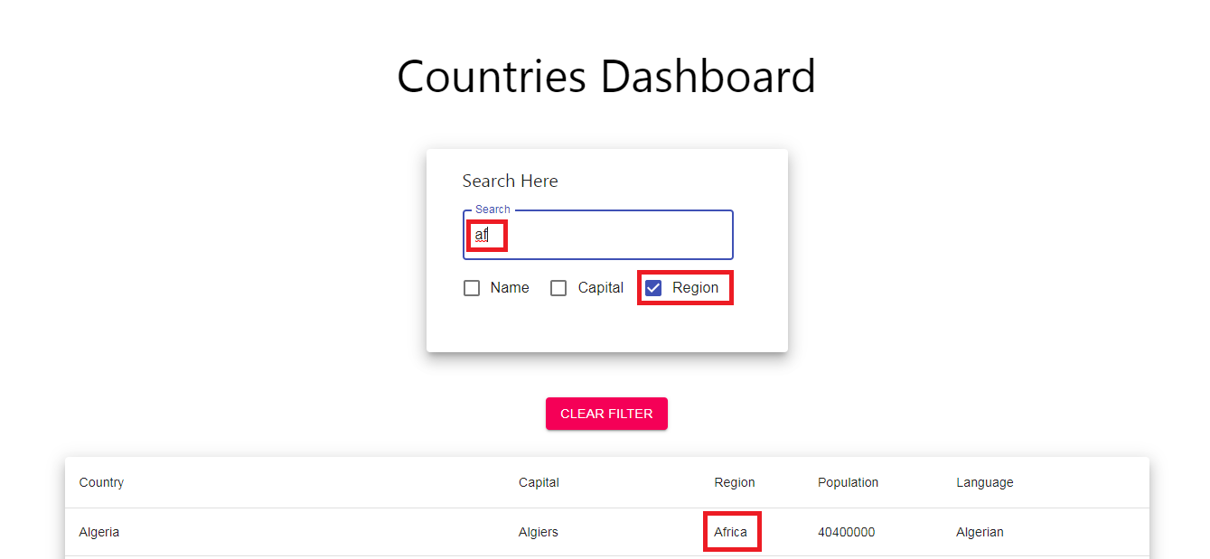
Task: Enable the Name checkbox
Action: (x=472, y=287)
